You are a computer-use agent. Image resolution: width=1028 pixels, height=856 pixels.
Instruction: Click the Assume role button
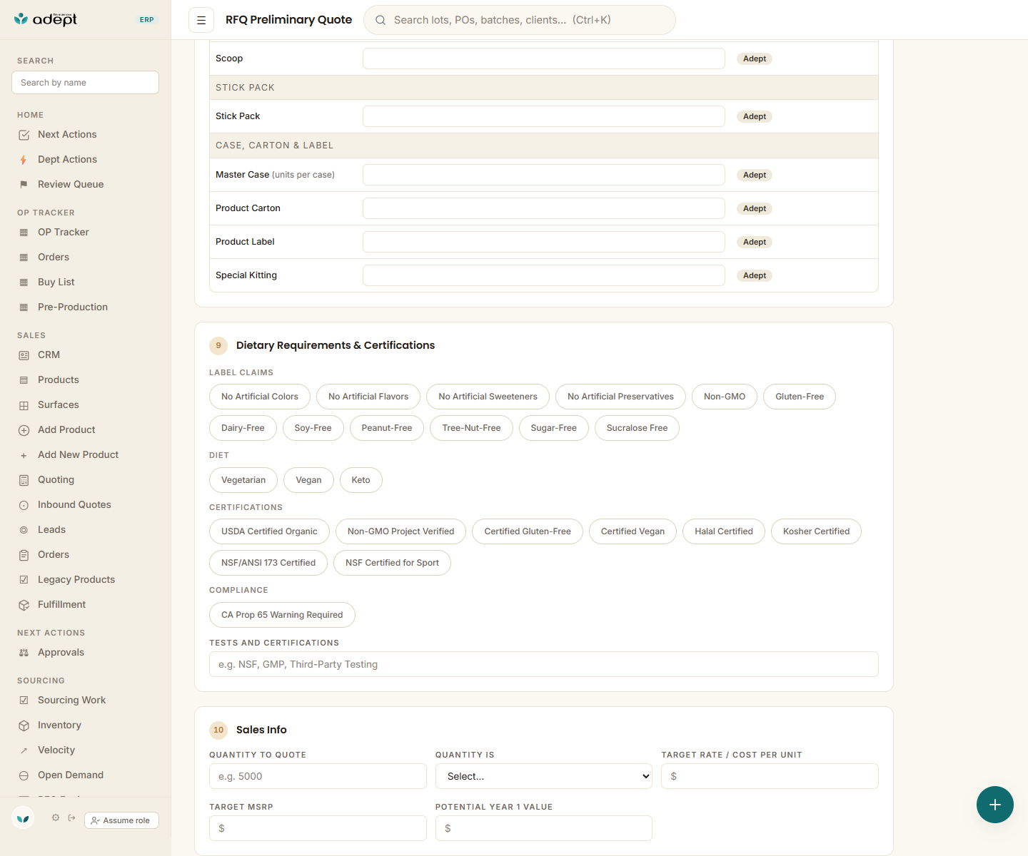[121, 820]
